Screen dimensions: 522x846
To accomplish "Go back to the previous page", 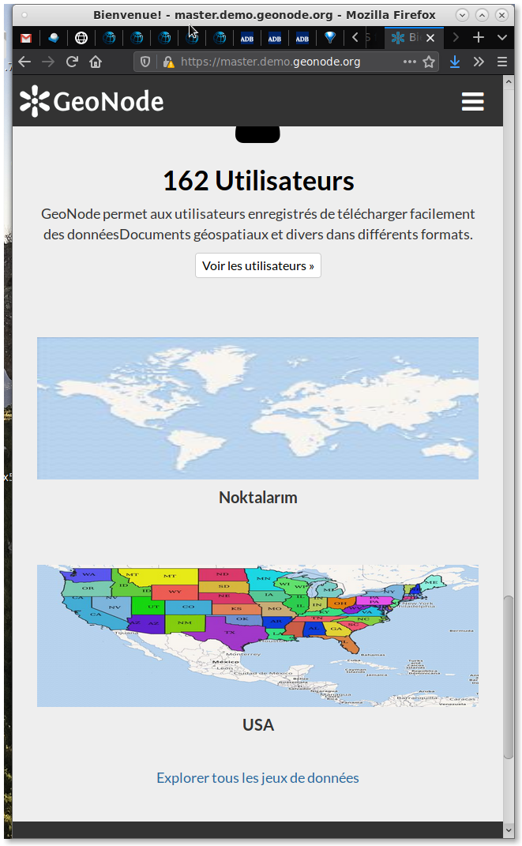I will tap(24, 62).
